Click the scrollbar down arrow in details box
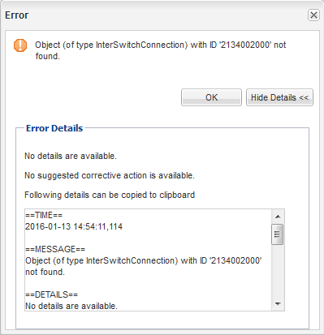The image size is (324, 335). point(278,304)
